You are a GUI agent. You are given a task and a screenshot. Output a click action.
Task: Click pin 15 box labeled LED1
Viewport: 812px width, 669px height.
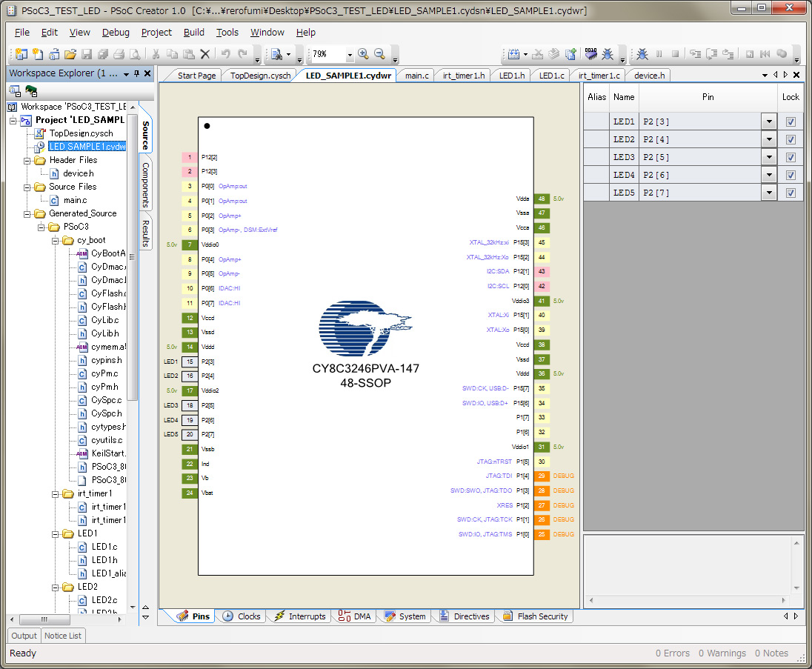click(x=190, y=362)
